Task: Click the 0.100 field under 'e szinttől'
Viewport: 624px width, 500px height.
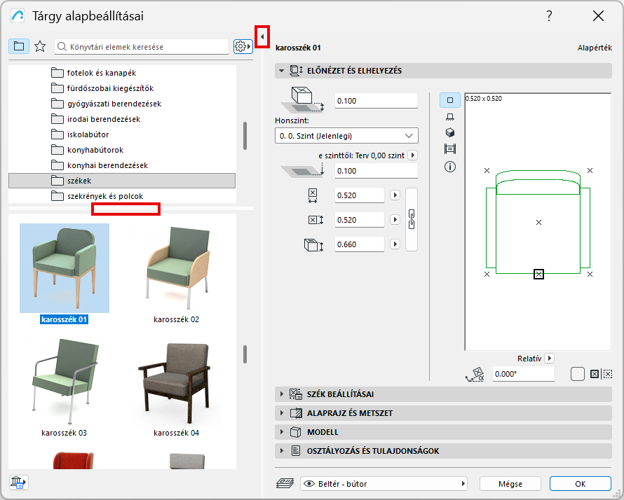Action: [x=377, y=171]
